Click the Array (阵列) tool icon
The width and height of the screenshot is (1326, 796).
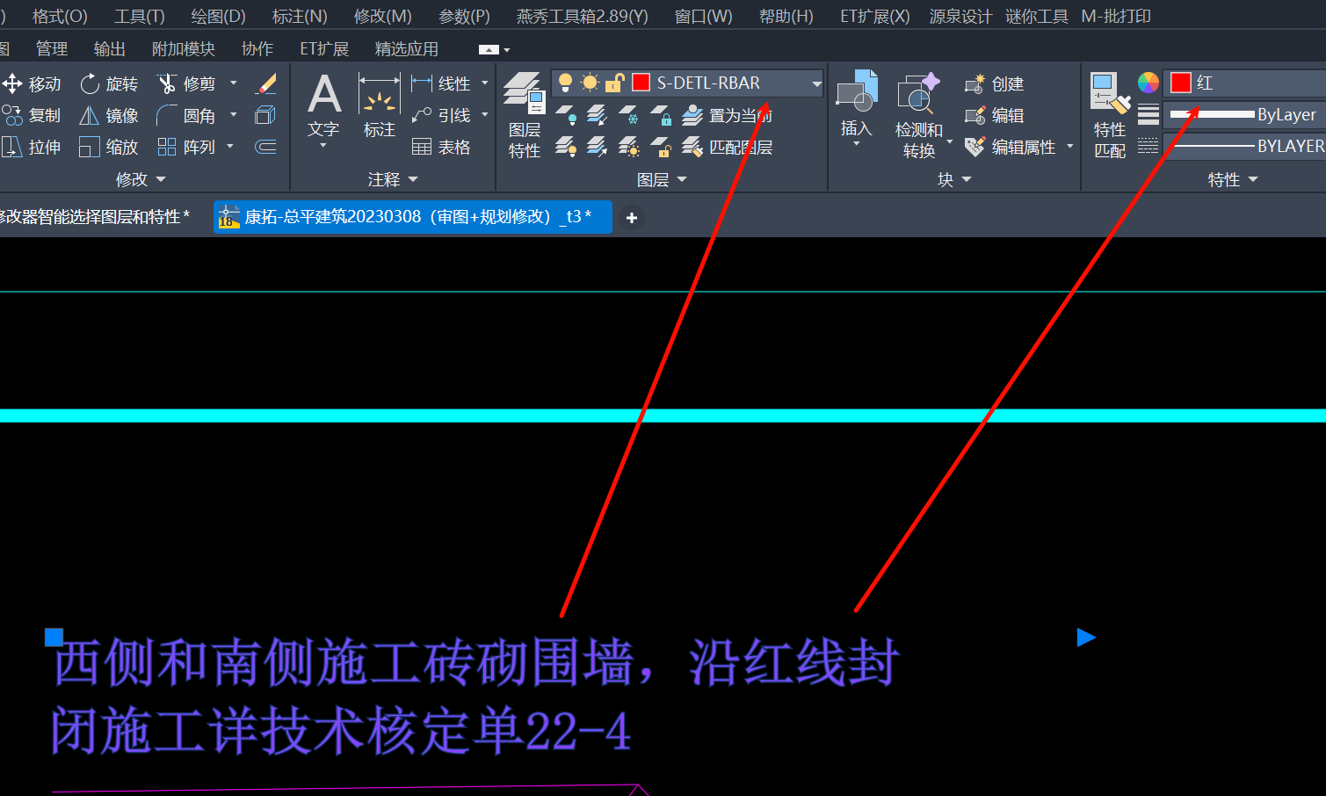pyautogui.click(x=167, y=147)
